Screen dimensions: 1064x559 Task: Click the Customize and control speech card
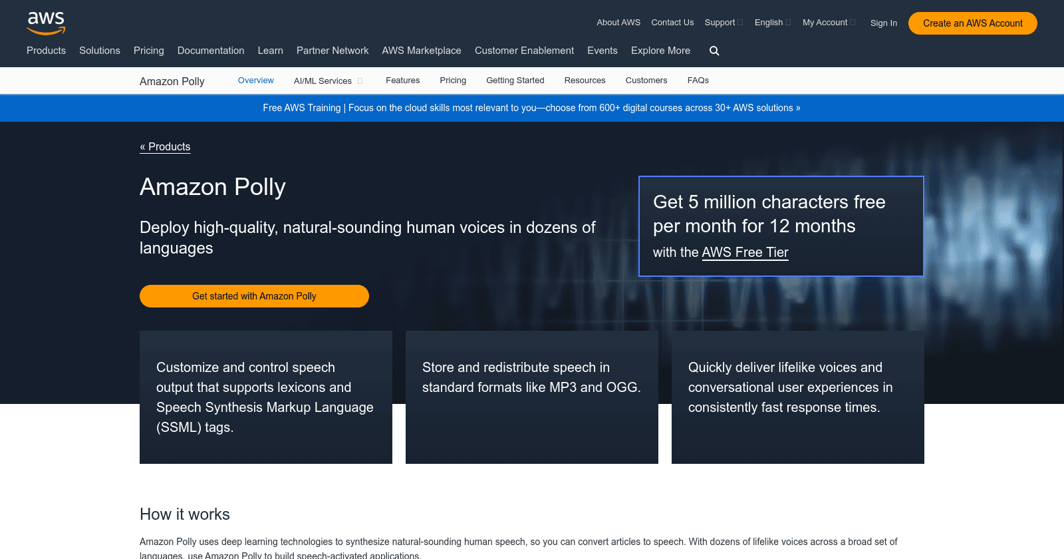tap(266, 397)
